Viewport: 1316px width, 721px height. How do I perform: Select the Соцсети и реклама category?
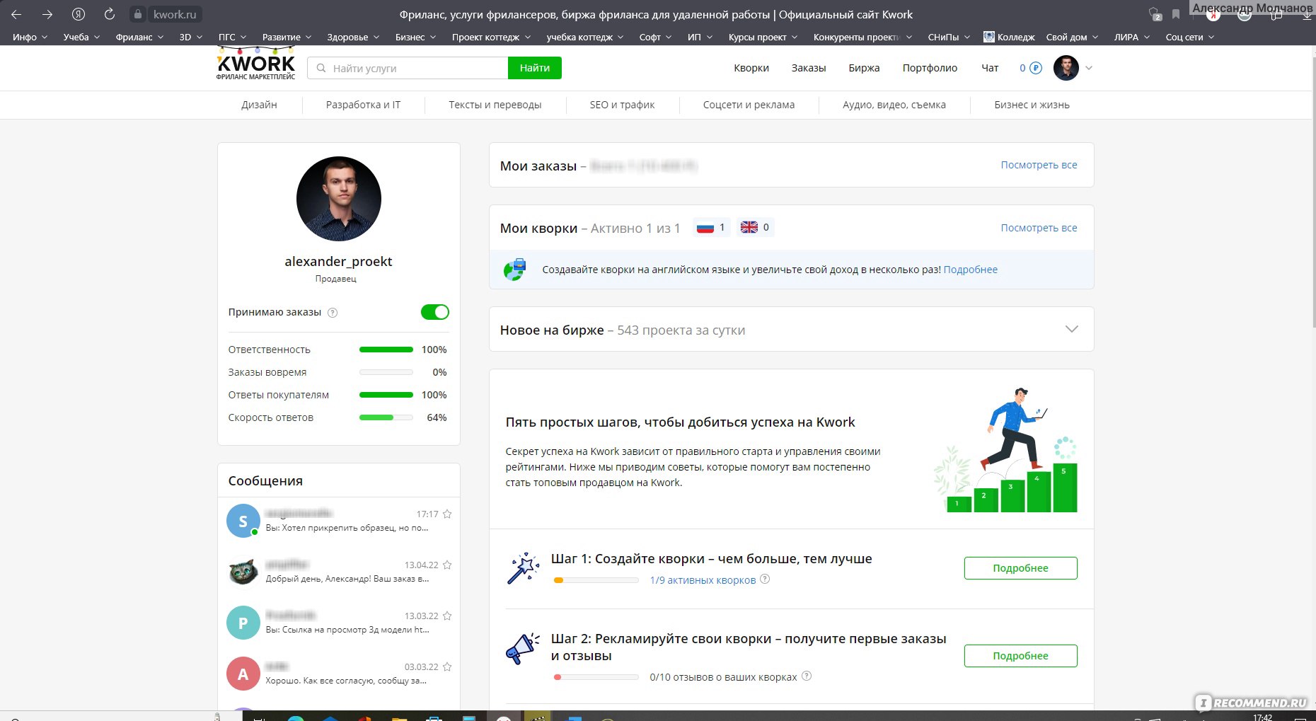click(x=749, y=105)
